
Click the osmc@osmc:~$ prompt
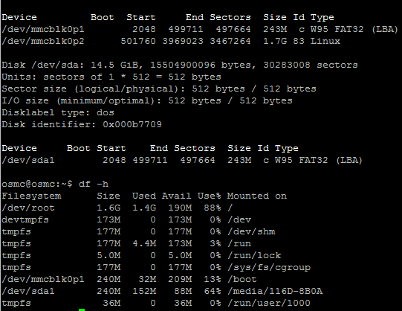[x=37, y=184]
